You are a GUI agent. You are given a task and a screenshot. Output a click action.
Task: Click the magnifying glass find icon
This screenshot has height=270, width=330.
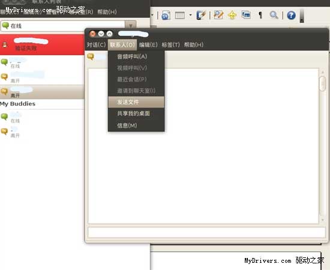point(274,15)
